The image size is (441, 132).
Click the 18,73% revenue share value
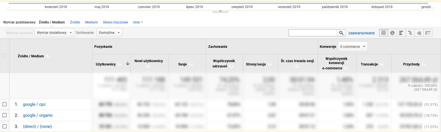coord(431,115)
